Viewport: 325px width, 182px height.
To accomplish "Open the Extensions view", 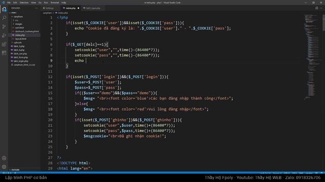I will pos(4,44).
